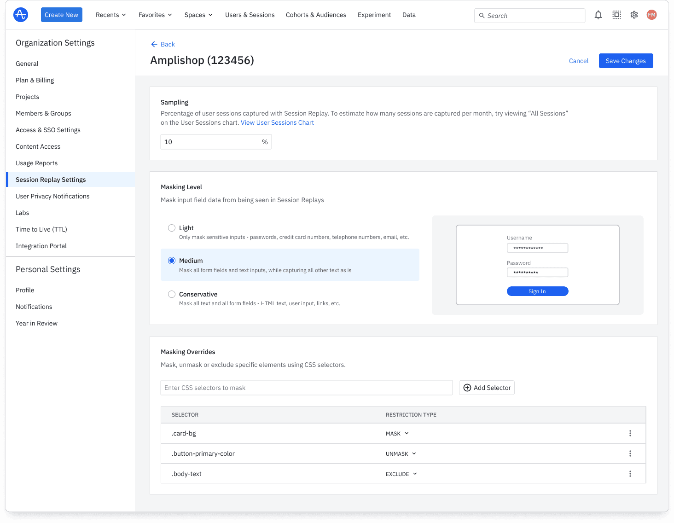Click the Save Changes button
Image resolution: width=674 pixels, height=523 pixels.
point(626,61)
